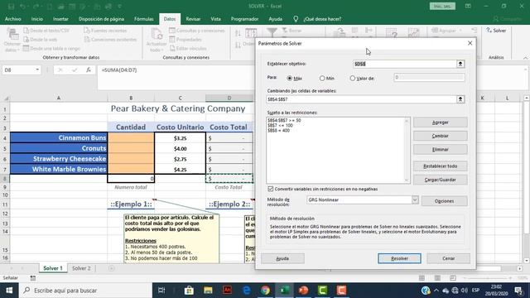
Task: Click the $4.00 Cronuts unit cost cell
Action: pyautogui.click(x=180, y=149)
